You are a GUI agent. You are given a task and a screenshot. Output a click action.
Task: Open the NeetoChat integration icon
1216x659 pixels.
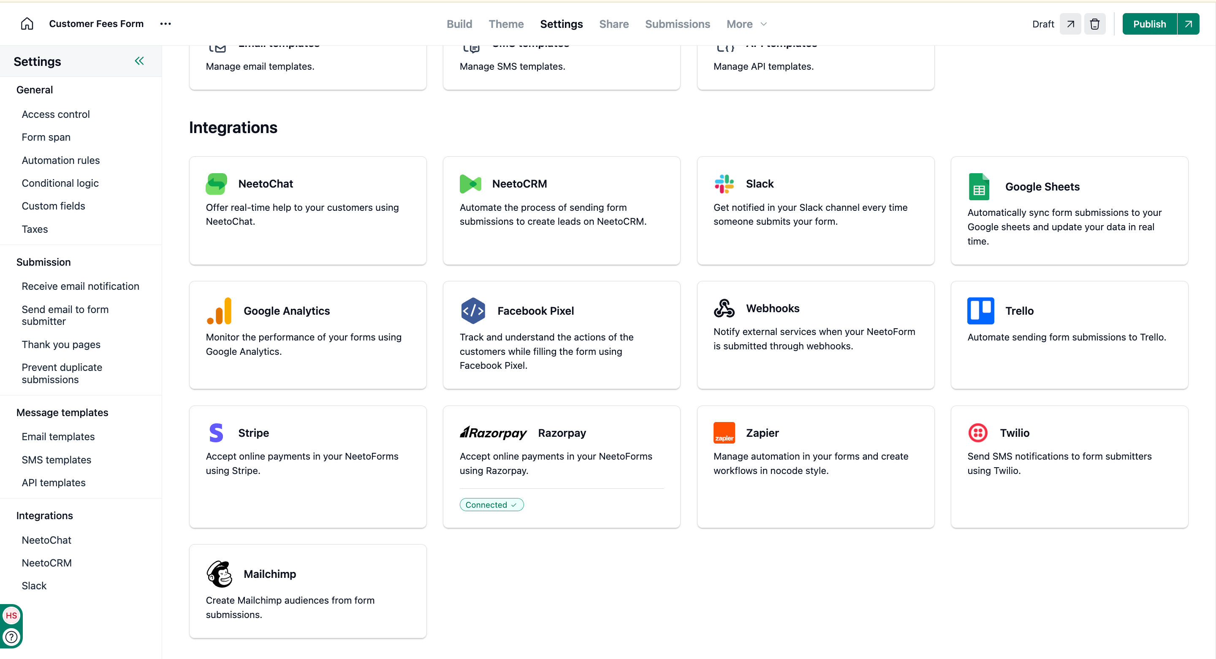(216, 184)
